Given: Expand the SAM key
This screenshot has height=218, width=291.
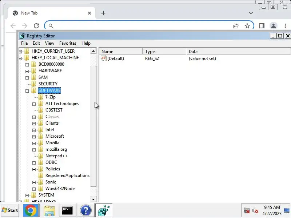Looking at the screenshot, I should pos(27,78).
